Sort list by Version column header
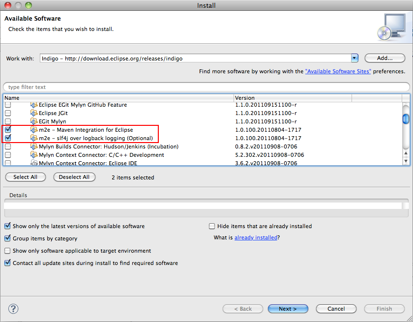Screen dimensions: 413x322 click(x=293, y=98)
